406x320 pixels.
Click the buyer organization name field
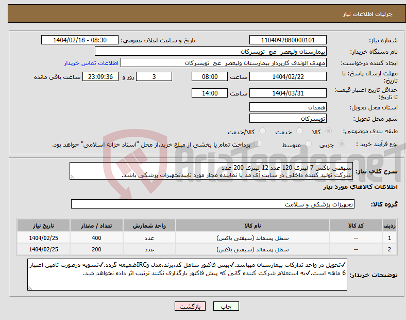pyautogui.click(x=211, y=51)
